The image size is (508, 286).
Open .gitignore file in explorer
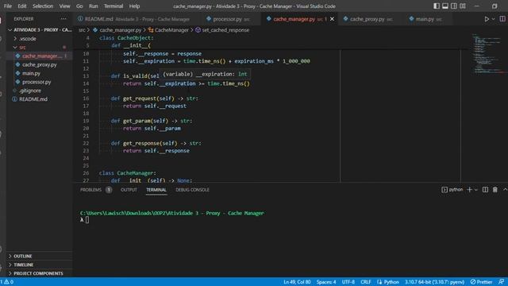40,91
